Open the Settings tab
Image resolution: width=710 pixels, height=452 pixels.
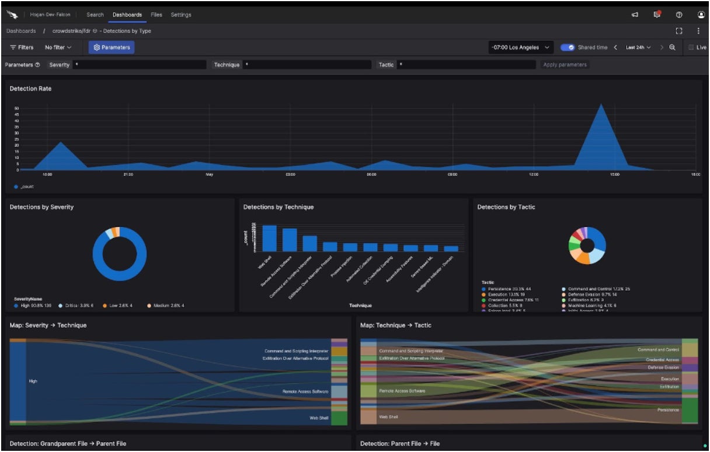181,15
